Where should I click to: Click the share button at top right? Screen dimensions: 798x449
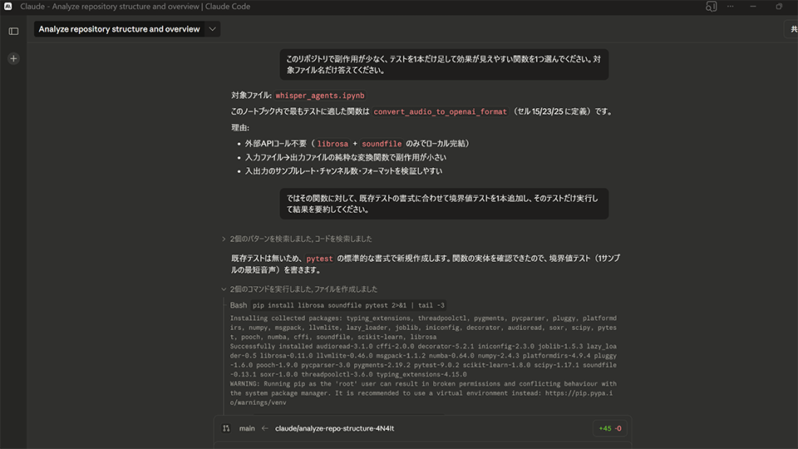[x=792, y=29]
